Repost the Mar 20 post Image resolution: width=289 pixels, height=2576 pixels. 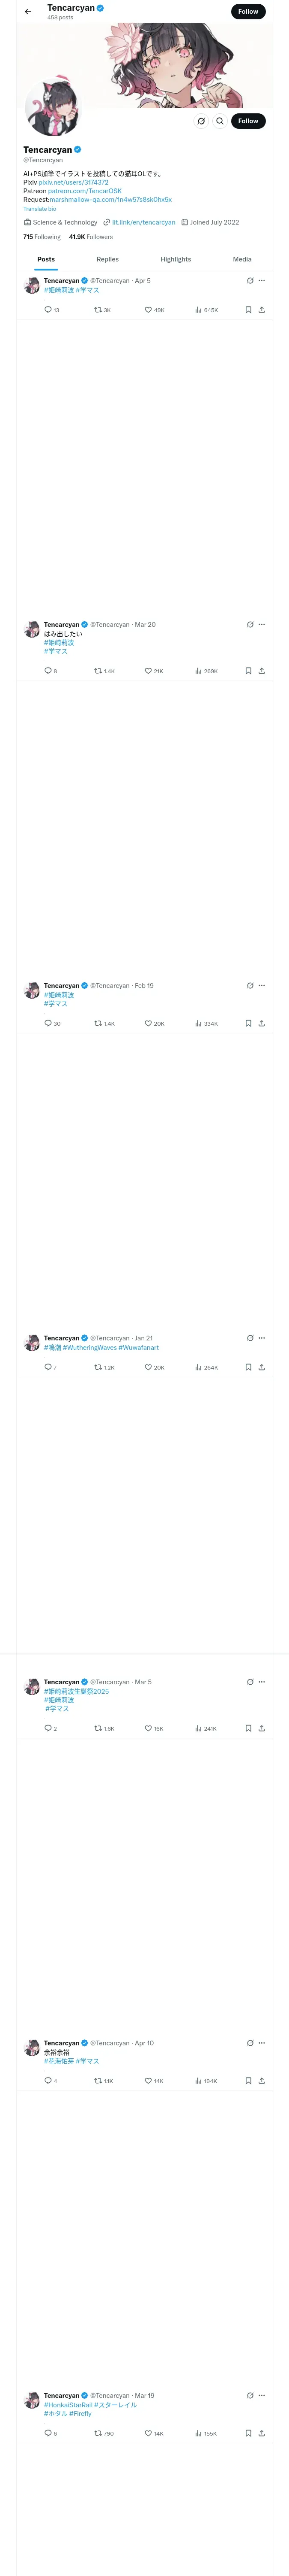(98, 671)
